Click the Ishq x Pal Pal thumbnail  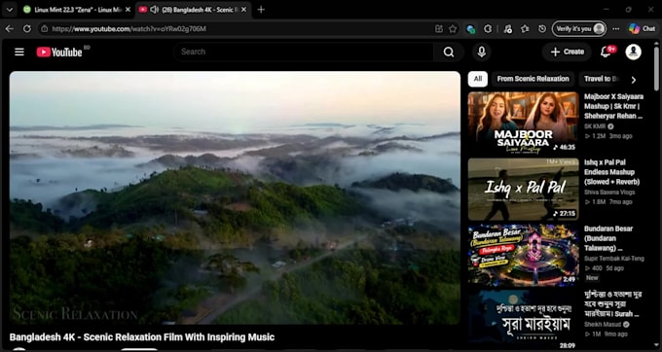click(x=523, y=190)
